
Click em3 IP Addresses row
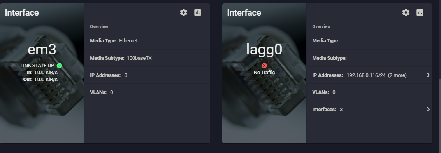[147, 75]
